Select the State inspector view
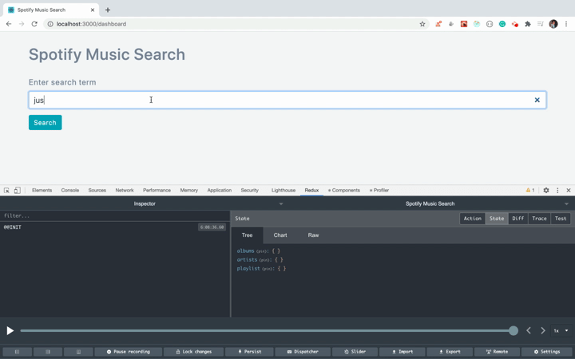575x359 pixels. [x=497, y=219]
